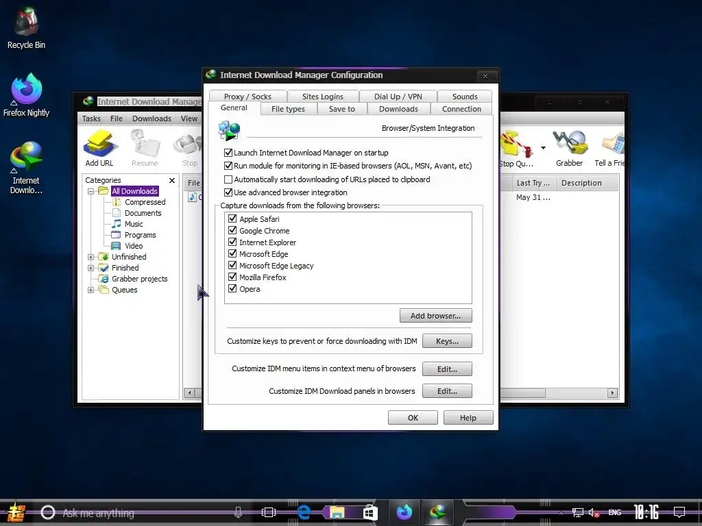The height and width of the screenshot is (526, 702).
Task: Launch Firefox Nightly from desktop
Action: (x=26, y=95)
